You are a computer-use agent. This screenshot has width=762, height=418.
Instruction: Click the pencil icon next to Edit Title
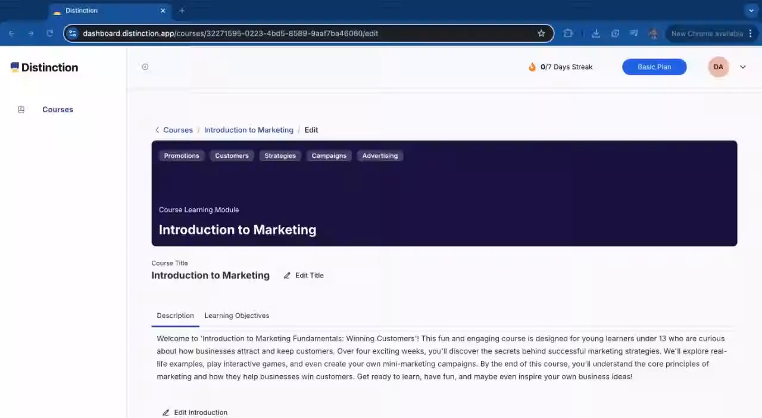287,275
